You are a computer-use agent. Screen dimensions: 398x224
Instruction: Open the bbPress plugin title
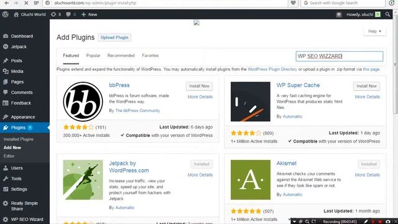coord(119,85)
